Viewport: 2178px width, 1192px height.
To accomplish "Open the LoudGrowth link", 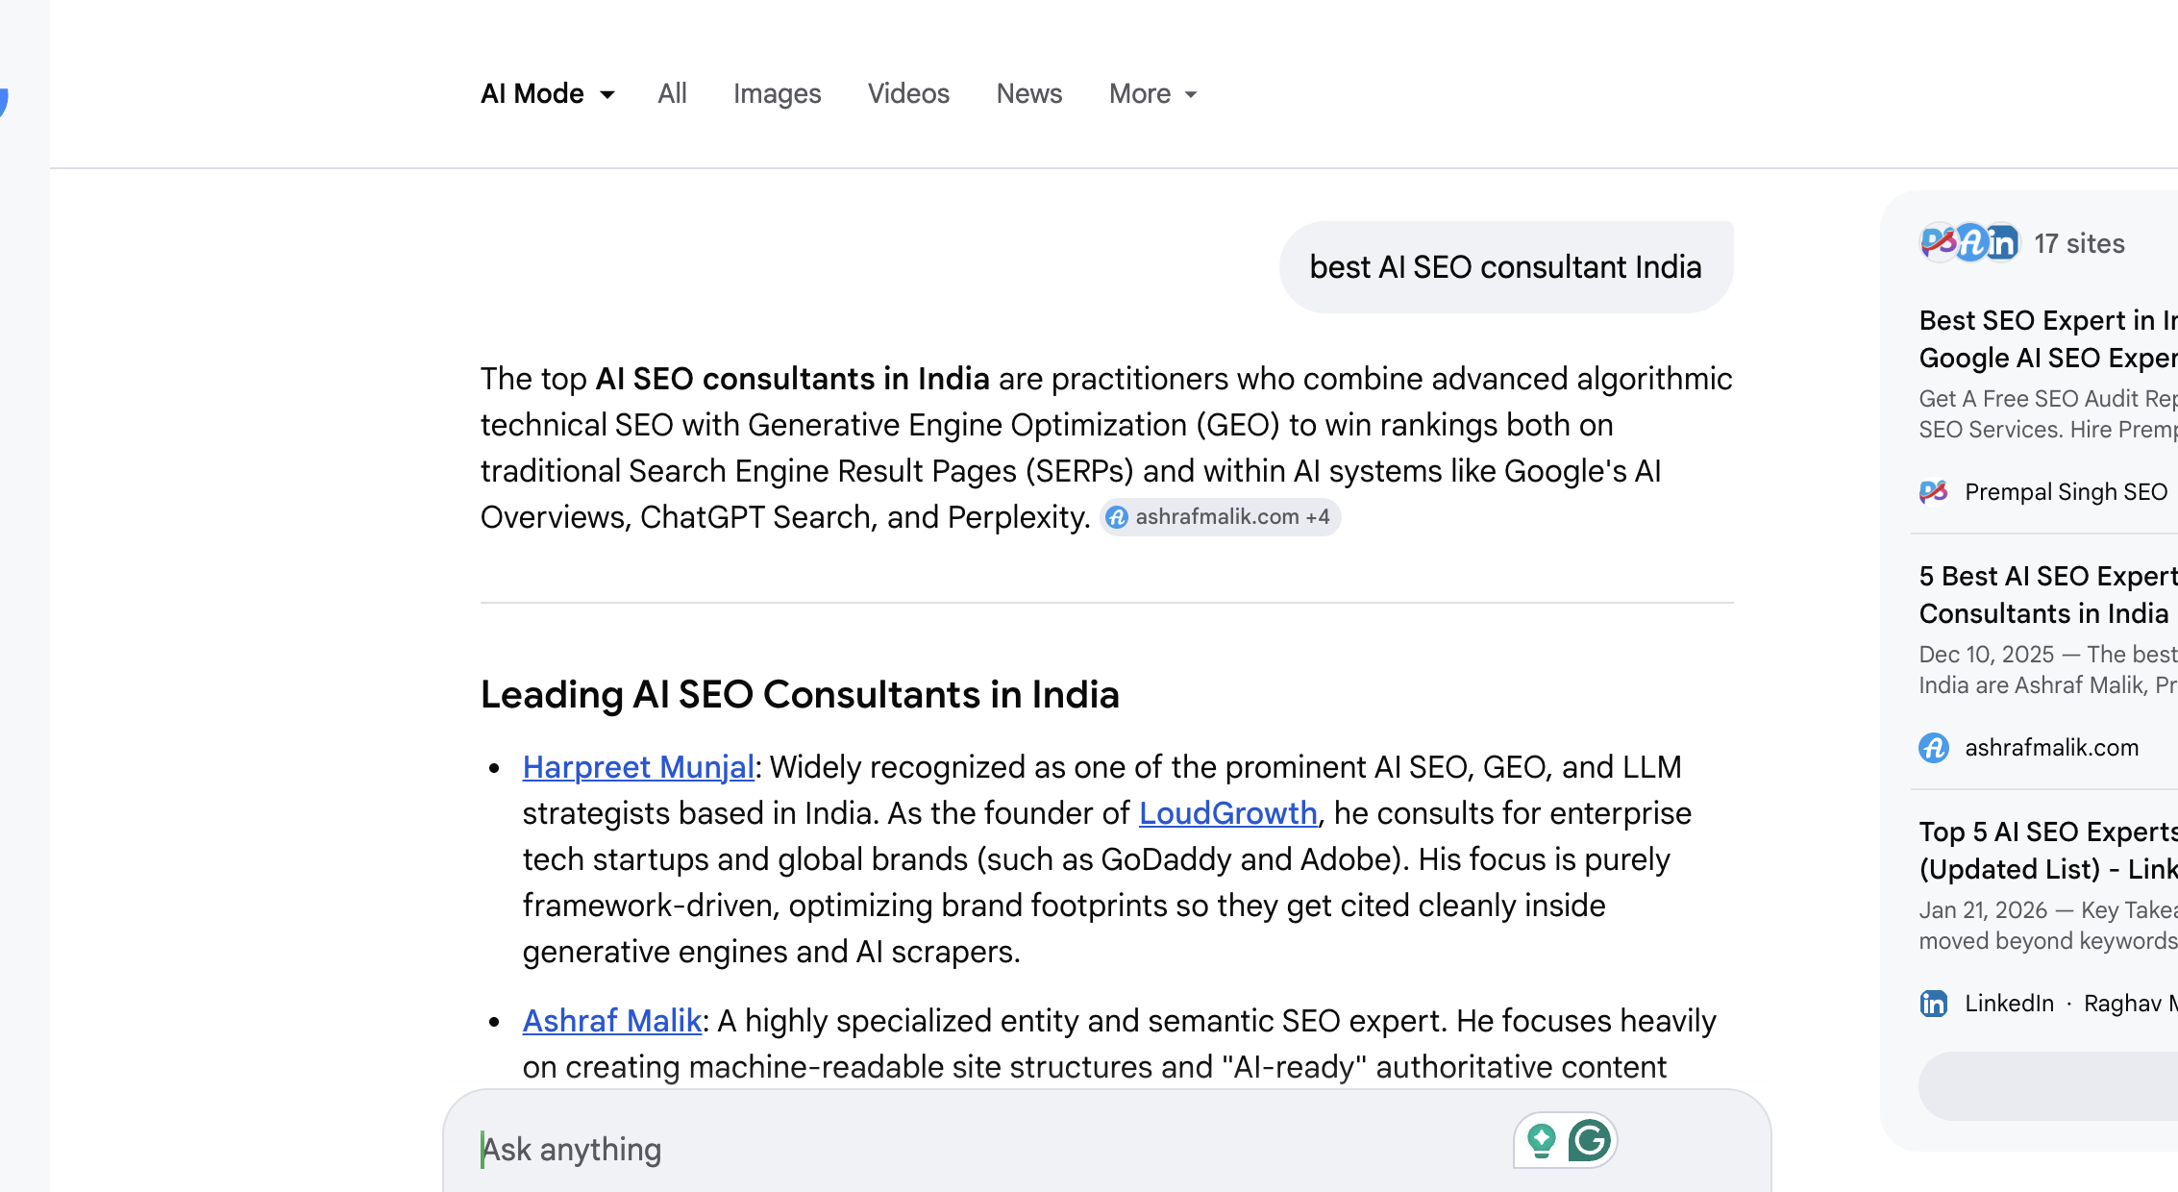I will pyautogui.click(x=1227, y=813).
